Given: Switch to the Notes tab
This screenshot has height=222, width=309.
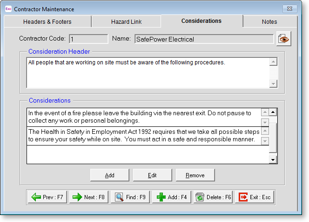Looking at the screenshot, I should [269, 21].
